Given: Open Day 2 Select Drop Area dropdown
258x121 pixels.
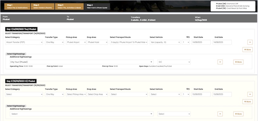Looking at the screenshot, I should pos(97,94).
